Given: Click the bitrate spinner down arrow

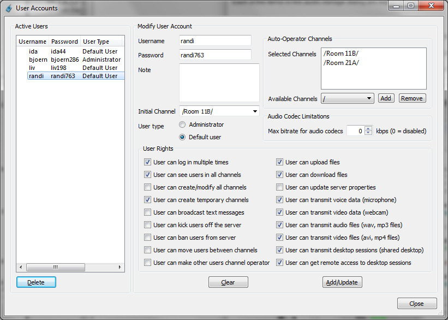Looking at the screenshot, I should pos(368,133).
